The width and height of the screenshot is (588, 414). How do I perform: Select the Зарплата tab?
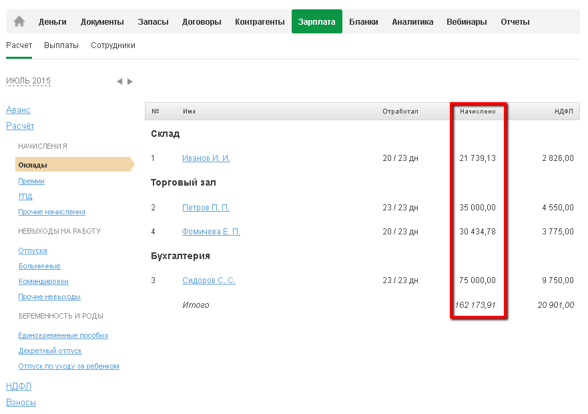[x=317, y=22]
